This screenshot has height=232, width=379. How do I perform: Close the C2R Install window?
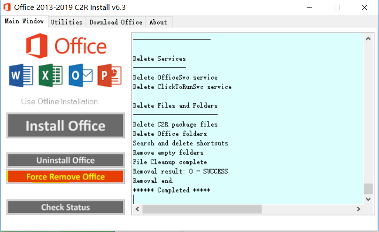point(364,7)
